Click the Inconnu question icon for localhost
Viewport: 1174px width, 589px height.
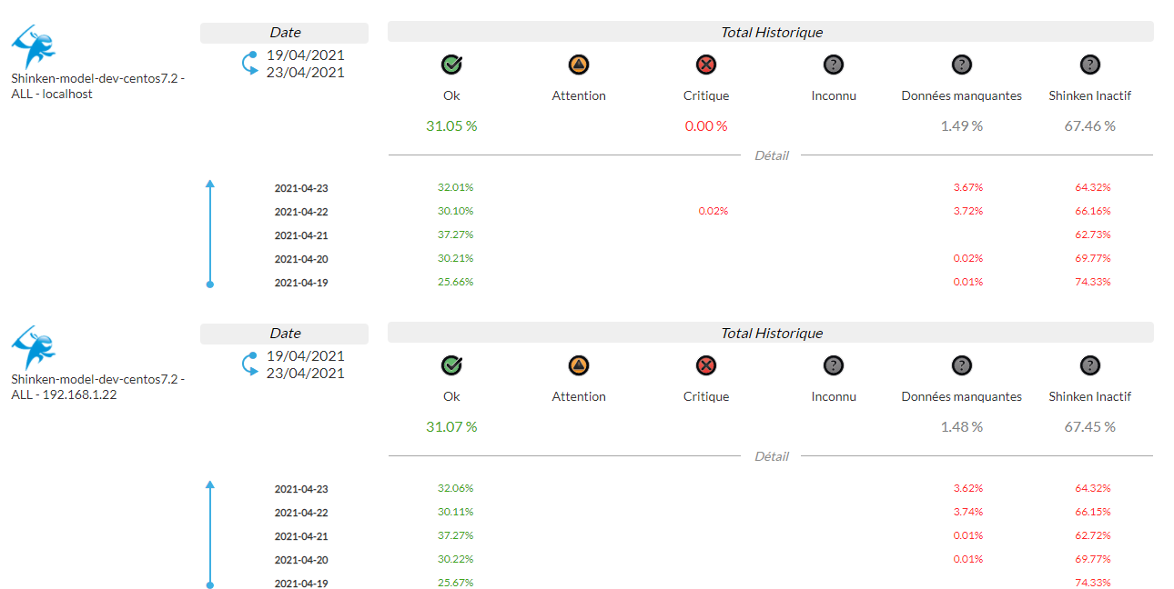pyautogui.click(x=834, y=65)
